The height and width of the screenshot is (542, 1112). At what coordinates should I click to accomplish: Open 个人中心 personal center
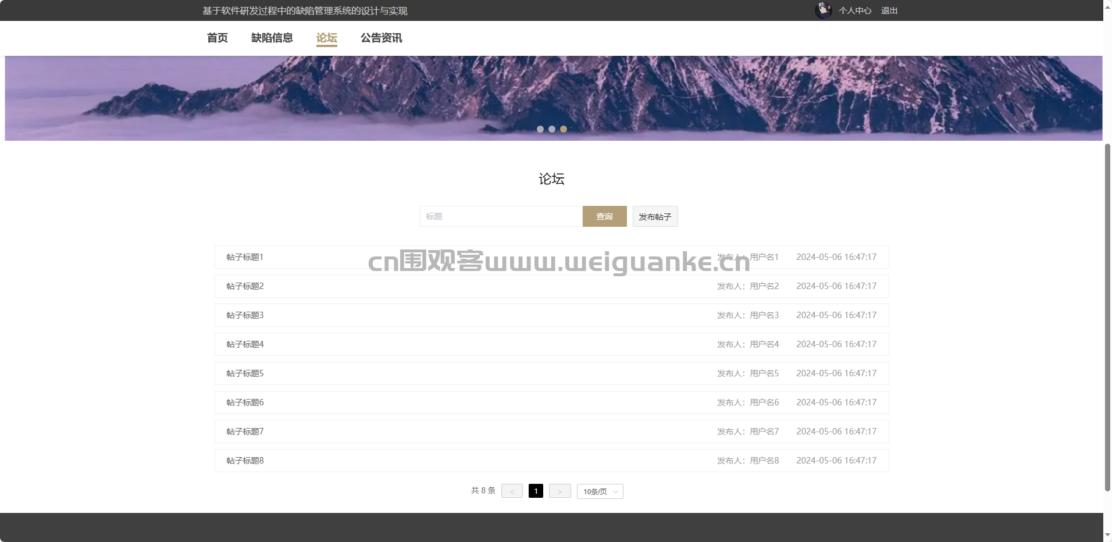click(854, 10)
